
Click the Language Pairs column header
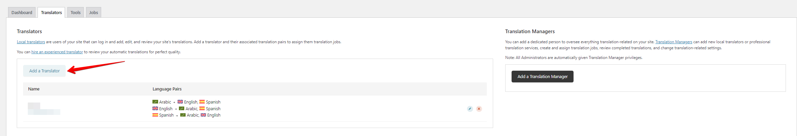click(167, 89)
